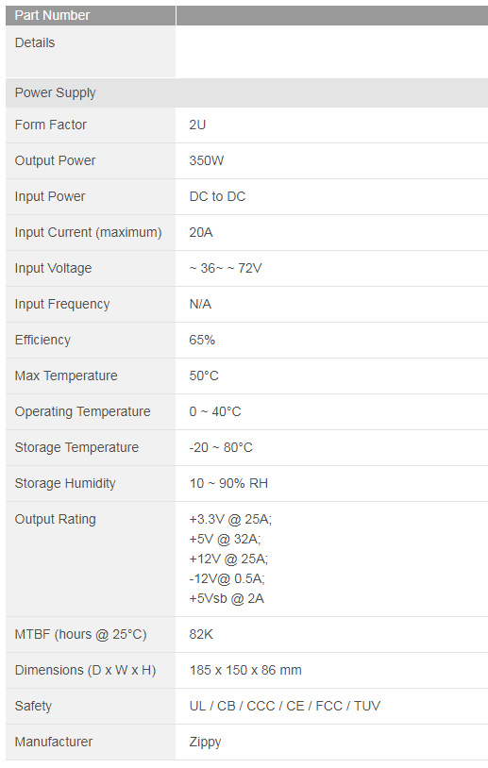The height and width of the screenshot is (768, 488).
Task: Select the Details row label
Action: click(35, 42)
